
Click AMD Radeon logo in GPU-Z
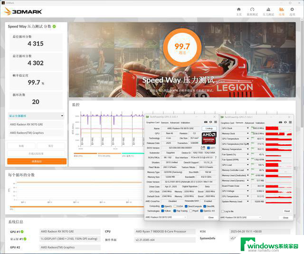209,138
